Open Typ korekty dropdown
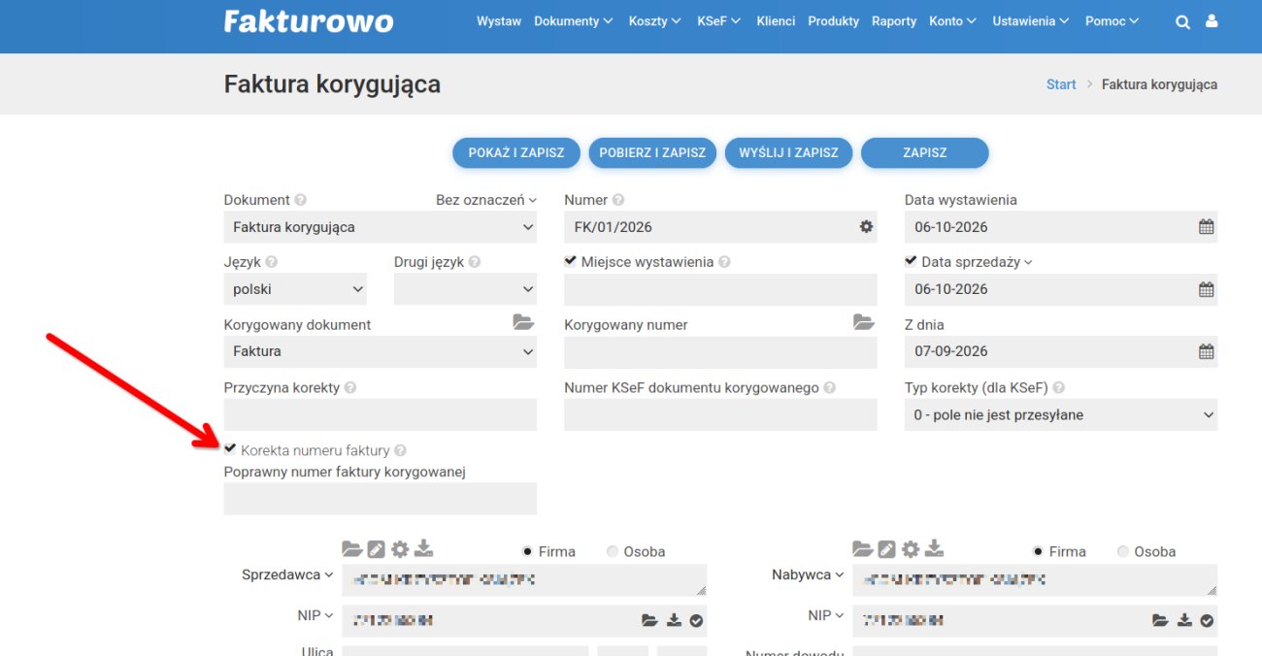Viewport: 1262px width, 656px height. click(1061, 414)
